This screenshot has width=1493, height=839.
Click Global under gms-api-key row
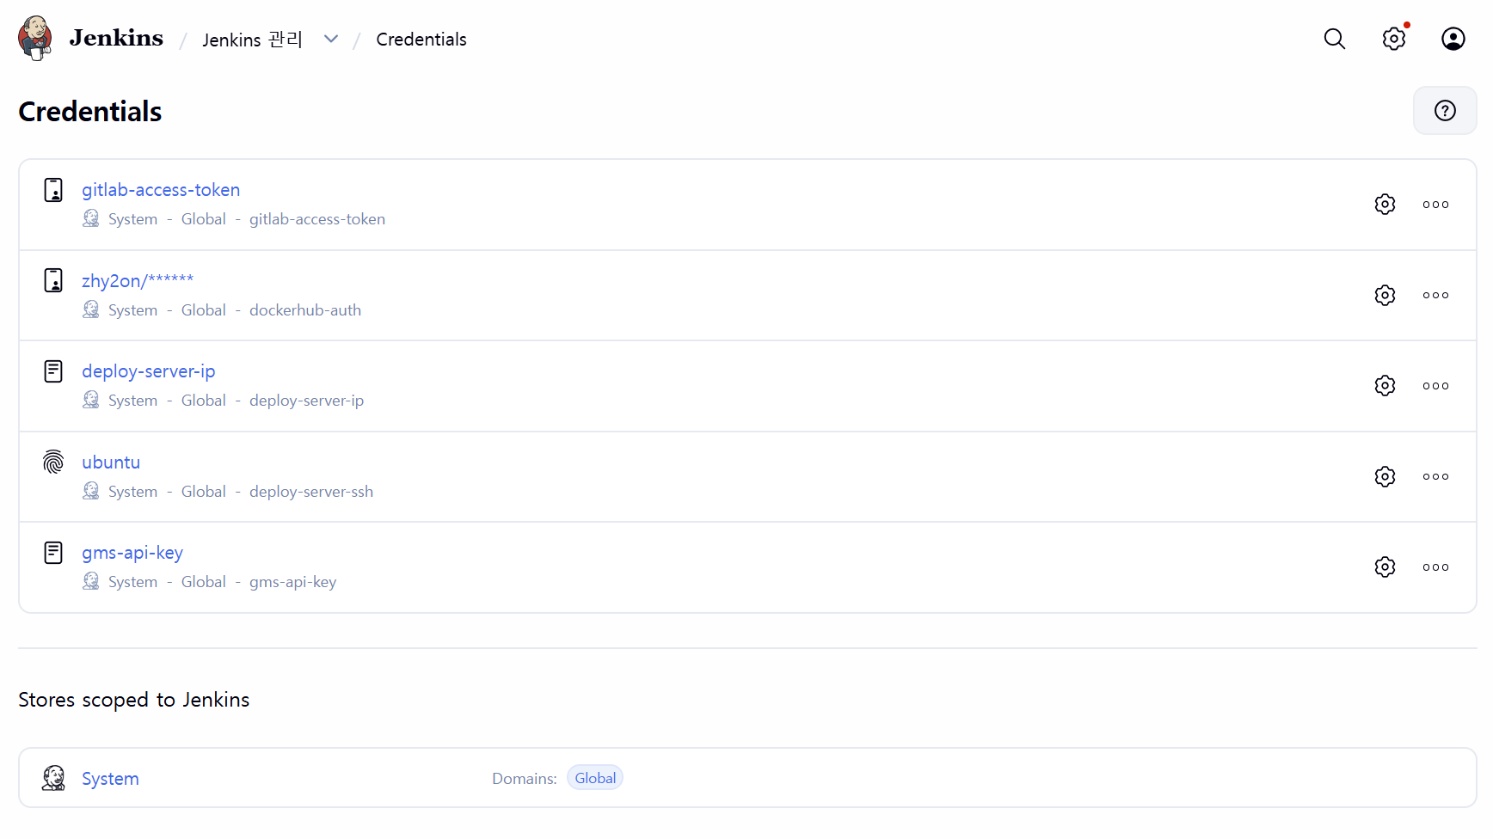coord(204,582)
